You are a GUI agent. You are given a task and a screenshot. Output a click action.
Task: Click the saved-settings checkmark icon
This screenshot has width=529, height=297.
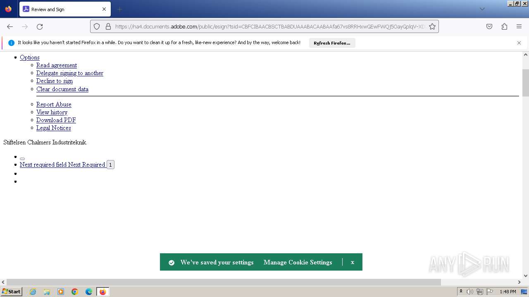coord(172,262)
